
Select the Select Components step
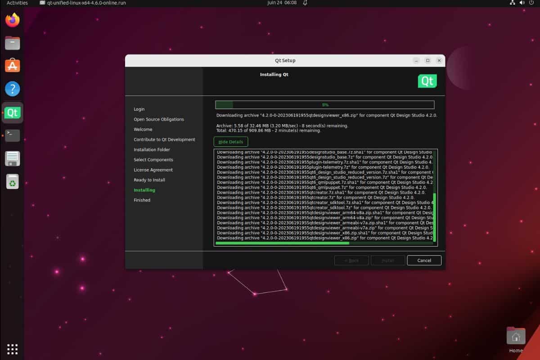tap(153, 160)
